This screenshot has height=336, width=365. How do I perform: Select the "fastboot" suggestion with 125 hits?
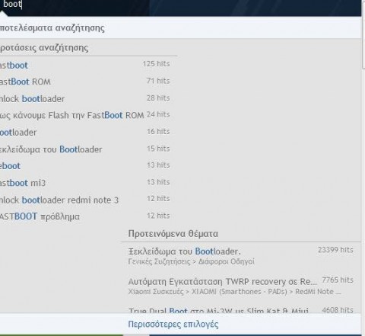[85, 65]
